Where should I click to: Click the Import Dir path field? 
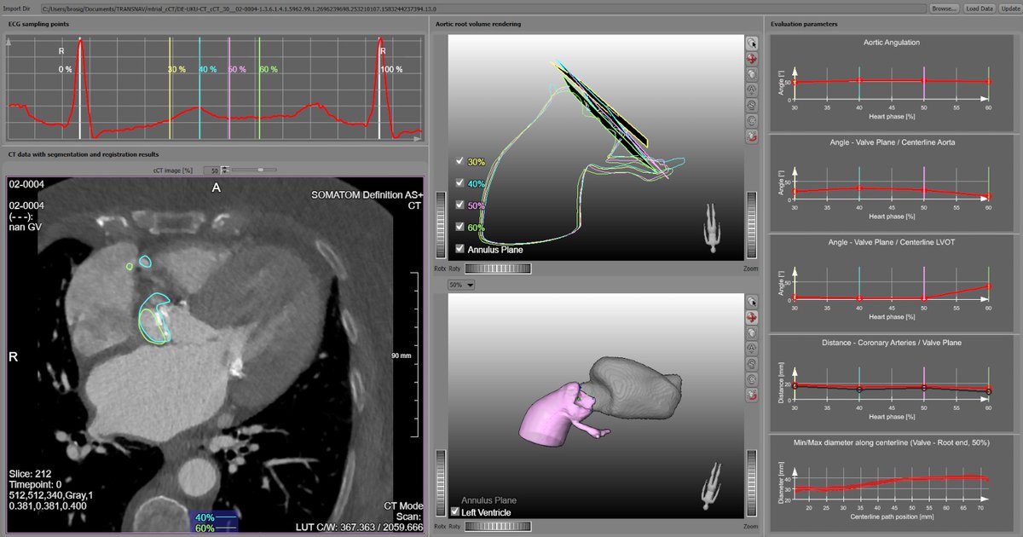(483, 8)
